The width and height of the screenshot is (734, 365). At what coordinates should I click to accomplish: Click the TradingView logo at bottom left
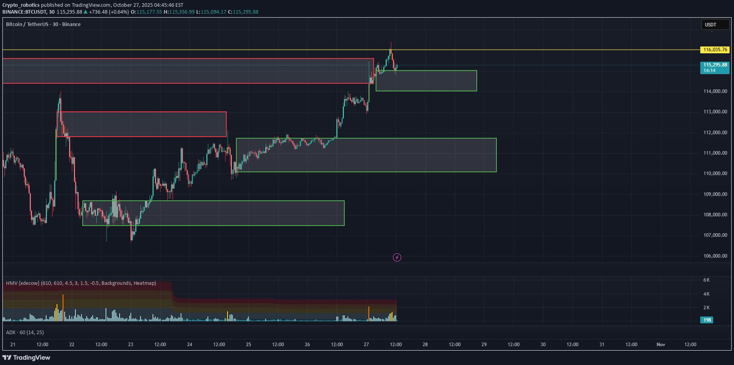tap(26, 357)
